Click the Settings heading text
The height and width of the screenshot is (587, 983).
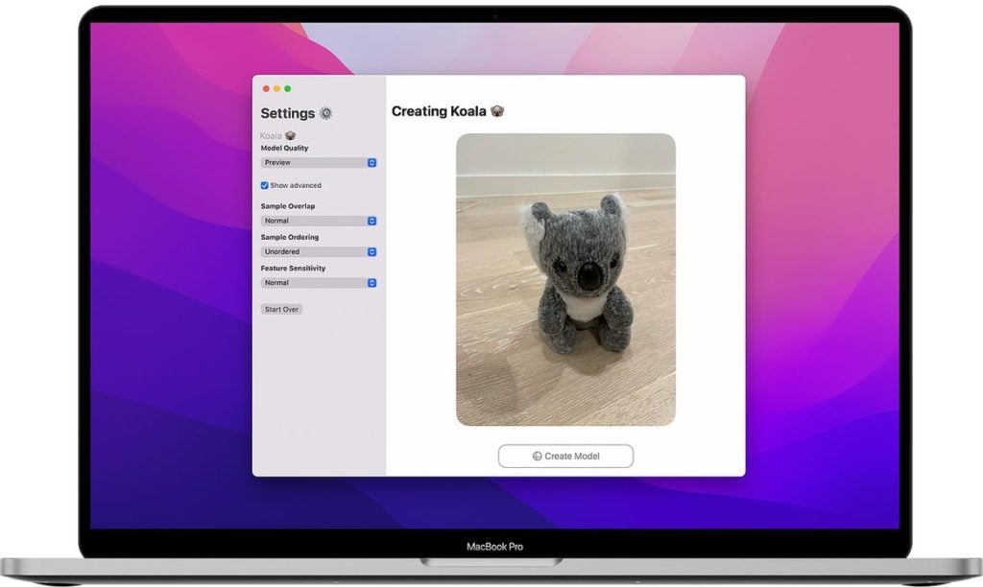click(x=287, y=113)
